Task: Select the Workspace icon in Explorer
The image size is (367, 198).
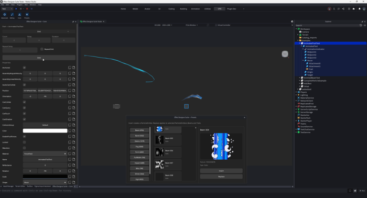Action: pyautogui.click(x=299, y=29)
